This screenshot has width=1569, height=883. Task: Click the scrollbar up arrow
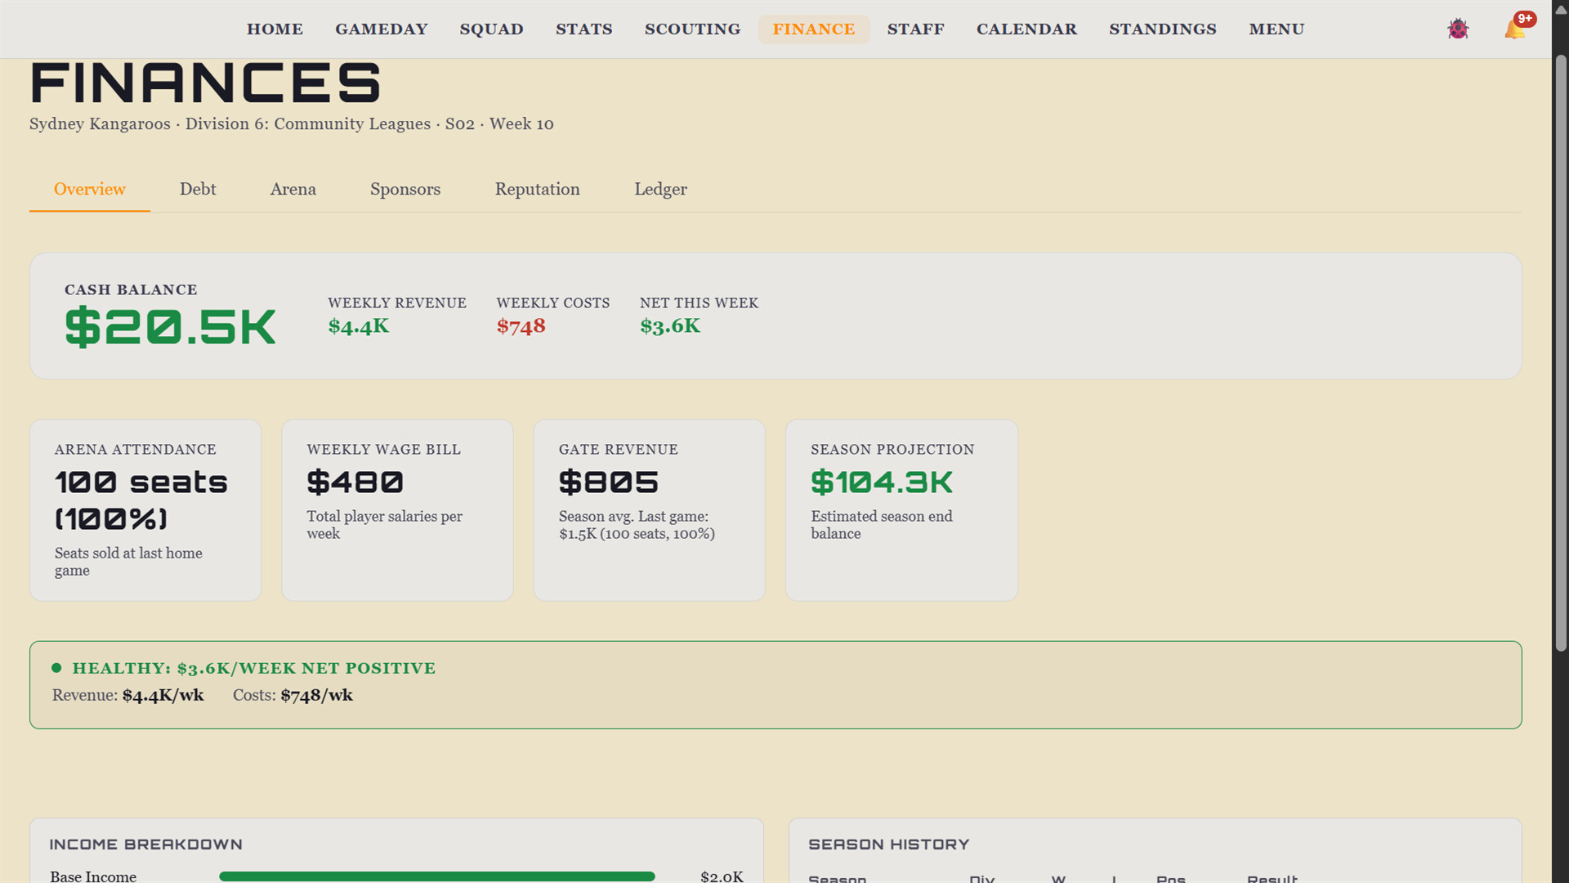click(x=1561, y=10)
